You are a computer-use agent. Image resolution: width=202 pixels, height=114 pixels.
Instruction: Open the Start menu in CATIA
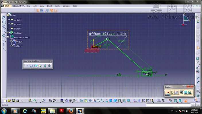tap(7, 6)
